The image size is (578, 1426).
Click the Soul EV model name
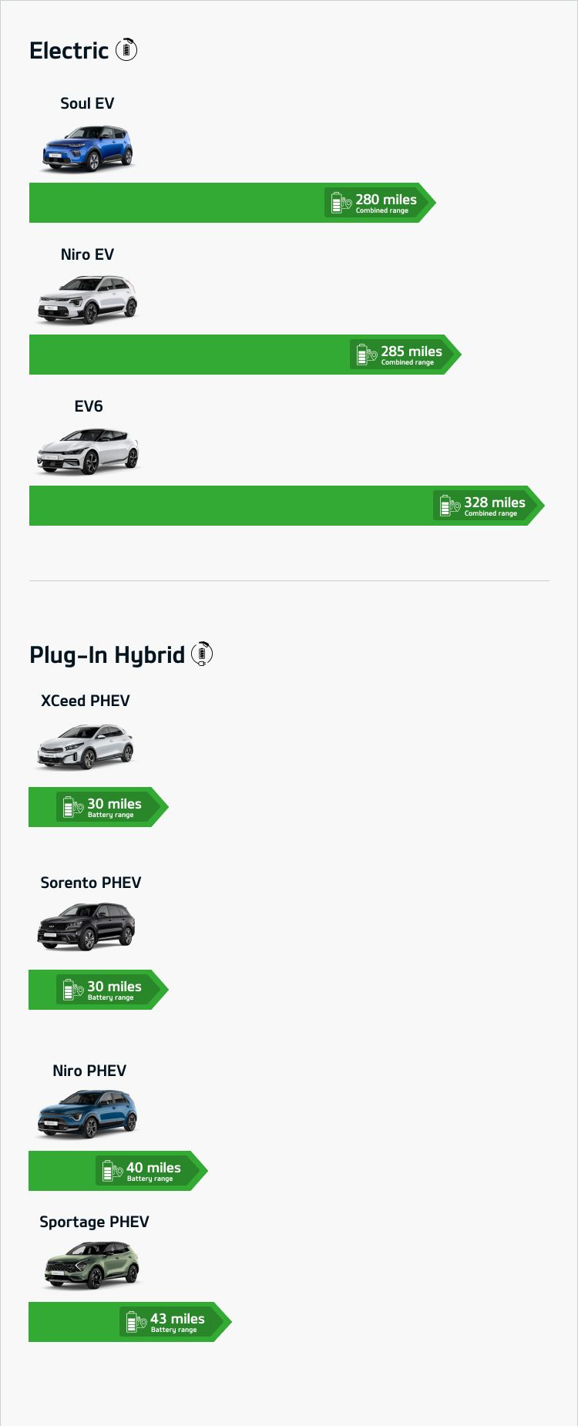click(87, 103)
